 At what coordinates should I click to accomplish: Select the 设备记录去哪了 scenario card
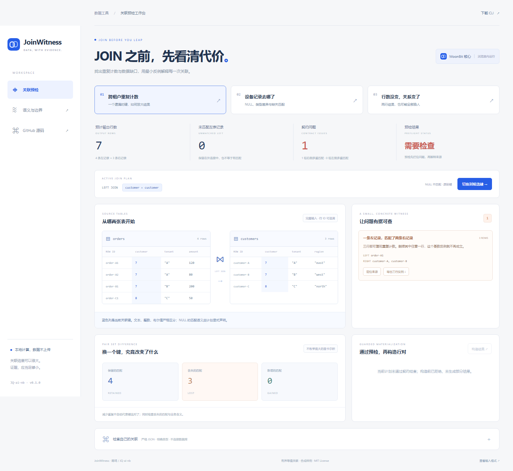(297, 100)
